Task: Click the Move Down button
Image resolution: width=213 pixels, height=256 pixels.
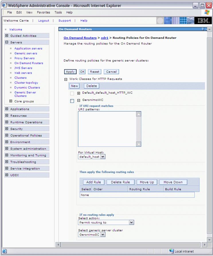Action: click(173, 182)
